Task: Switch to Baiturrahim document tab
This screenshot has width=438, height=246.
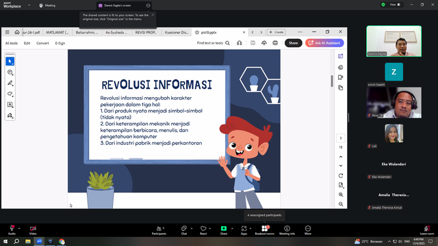Action: tap(87, 32)
